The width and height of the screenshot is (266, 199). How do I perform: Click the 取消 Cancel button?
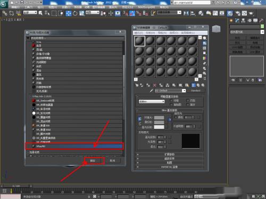[x=113, y=161]
